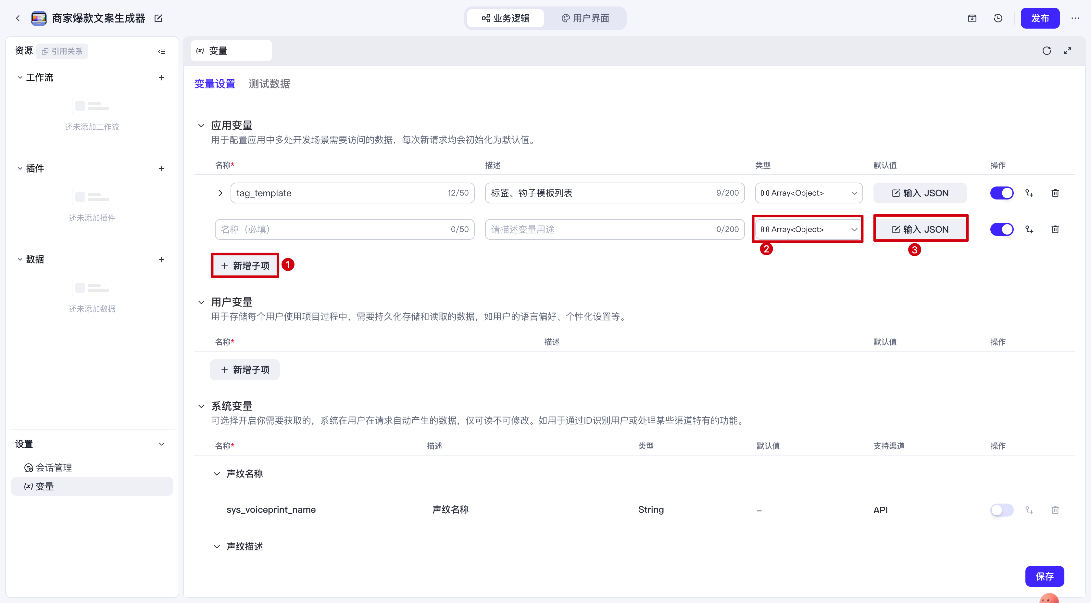Click the 发布 publish button
1091x603 pixels.
pos(1040,18)
